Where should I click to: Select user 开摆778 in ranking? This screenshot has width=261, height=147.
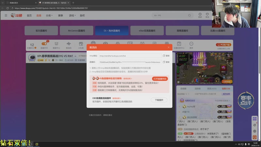click(186, 112)
